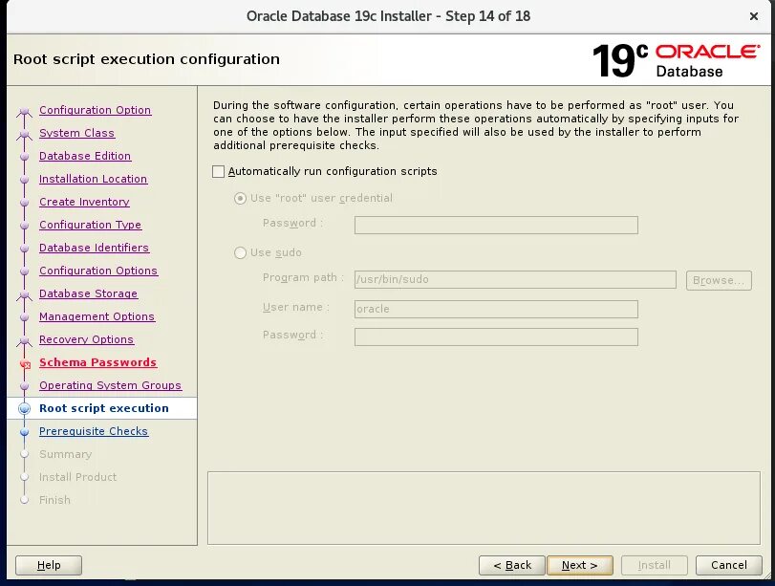The height and width of the screenshot is (586, 775).
Task: Click the step dot beside Configuration Type
Action: [x=24, y=226]
